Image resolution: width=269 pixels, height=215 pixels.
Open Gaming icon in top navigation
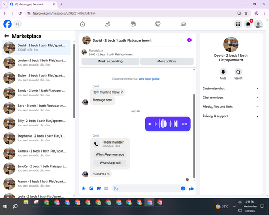click(x=183, y=24)
